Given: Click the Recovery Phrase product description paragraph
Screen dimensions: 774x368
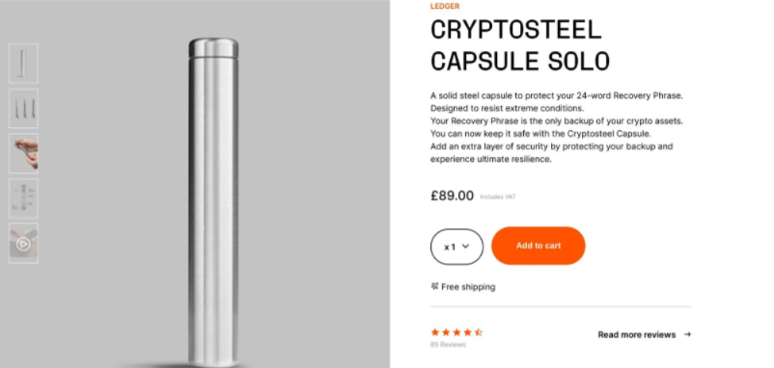Looking at the screenshot, I should click(x=557, y=127).
